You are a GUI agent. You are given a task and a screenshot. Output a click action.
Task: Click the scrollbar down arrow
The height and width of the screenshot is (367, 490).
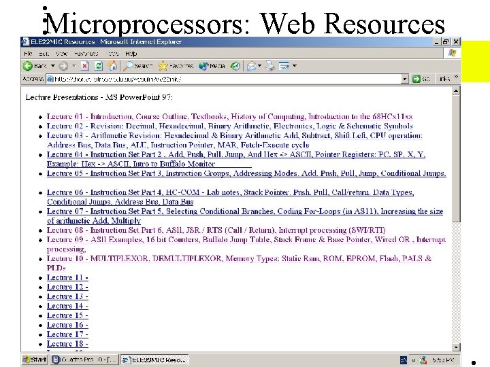(456, 347)
